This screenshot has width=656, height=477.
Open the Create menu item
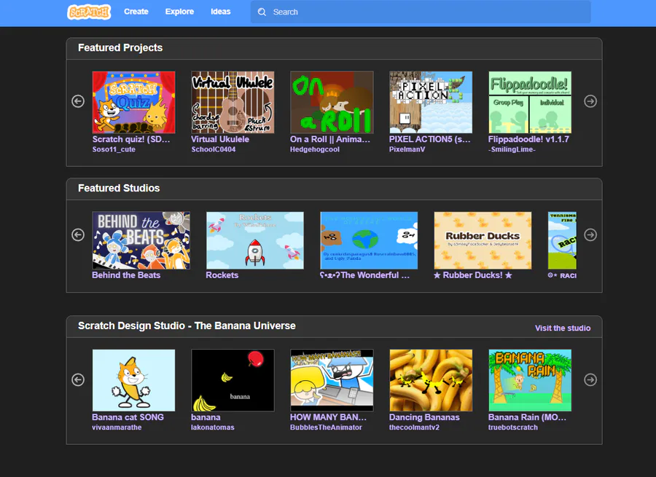point(136,12)
